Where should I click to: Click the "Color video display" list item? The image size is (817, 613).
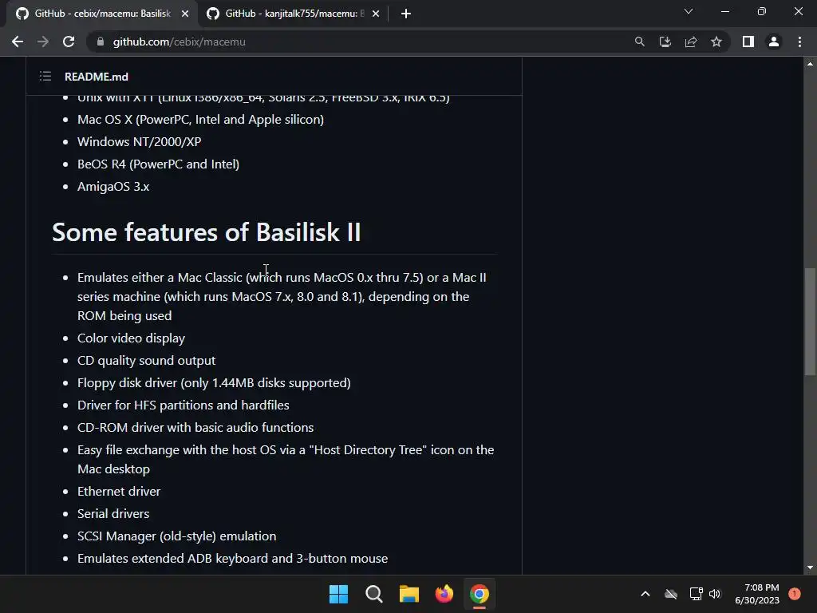point(132,338)
